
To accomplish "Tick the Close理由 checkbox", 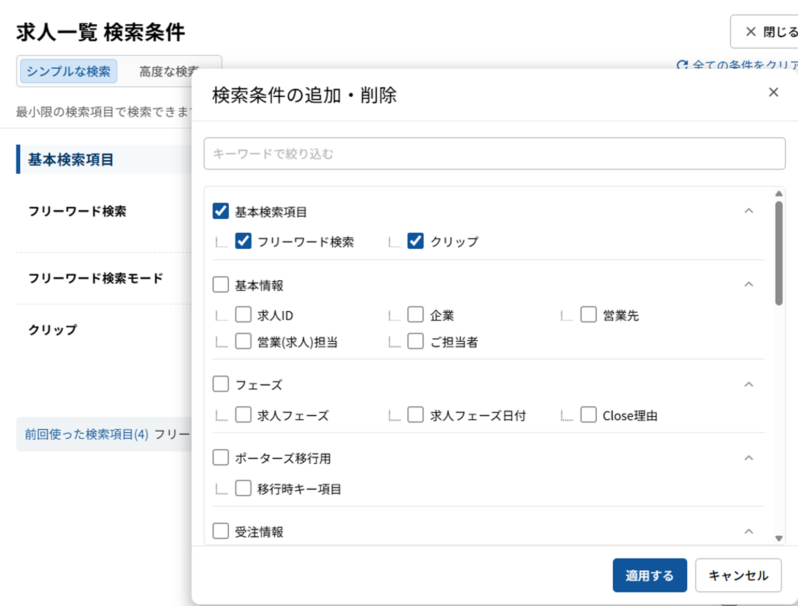I will (x=588, y=415).
